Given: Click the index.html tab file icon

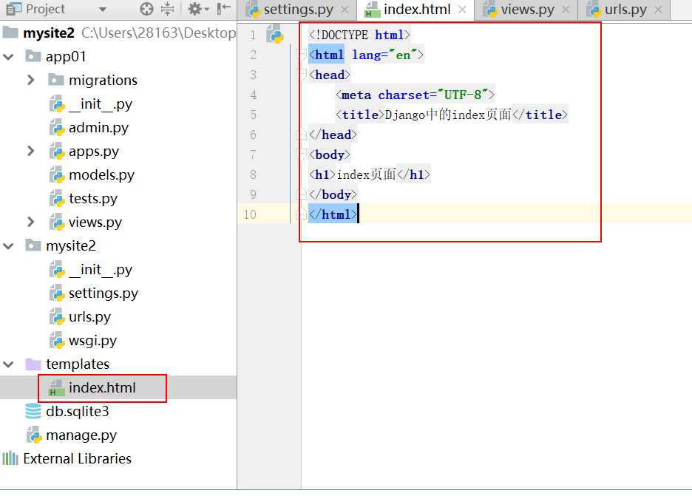Looking at the screenshot, I should point(372,10).
